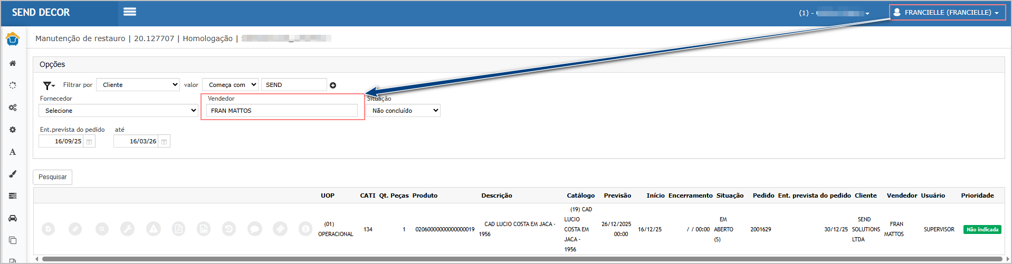Image resolution: width=1012 pixels, height=264 pixels.
Task: Click the magnifier icon in the result row
Action: click(x=102, y=229)
